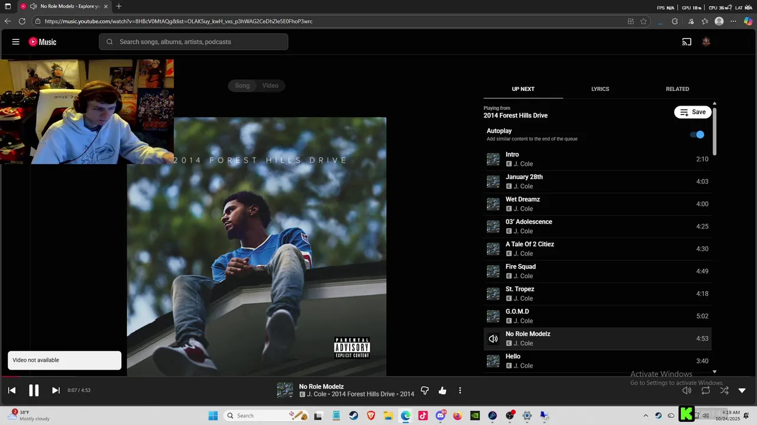Save the queue to a playlist

click(x=693, y=112)
